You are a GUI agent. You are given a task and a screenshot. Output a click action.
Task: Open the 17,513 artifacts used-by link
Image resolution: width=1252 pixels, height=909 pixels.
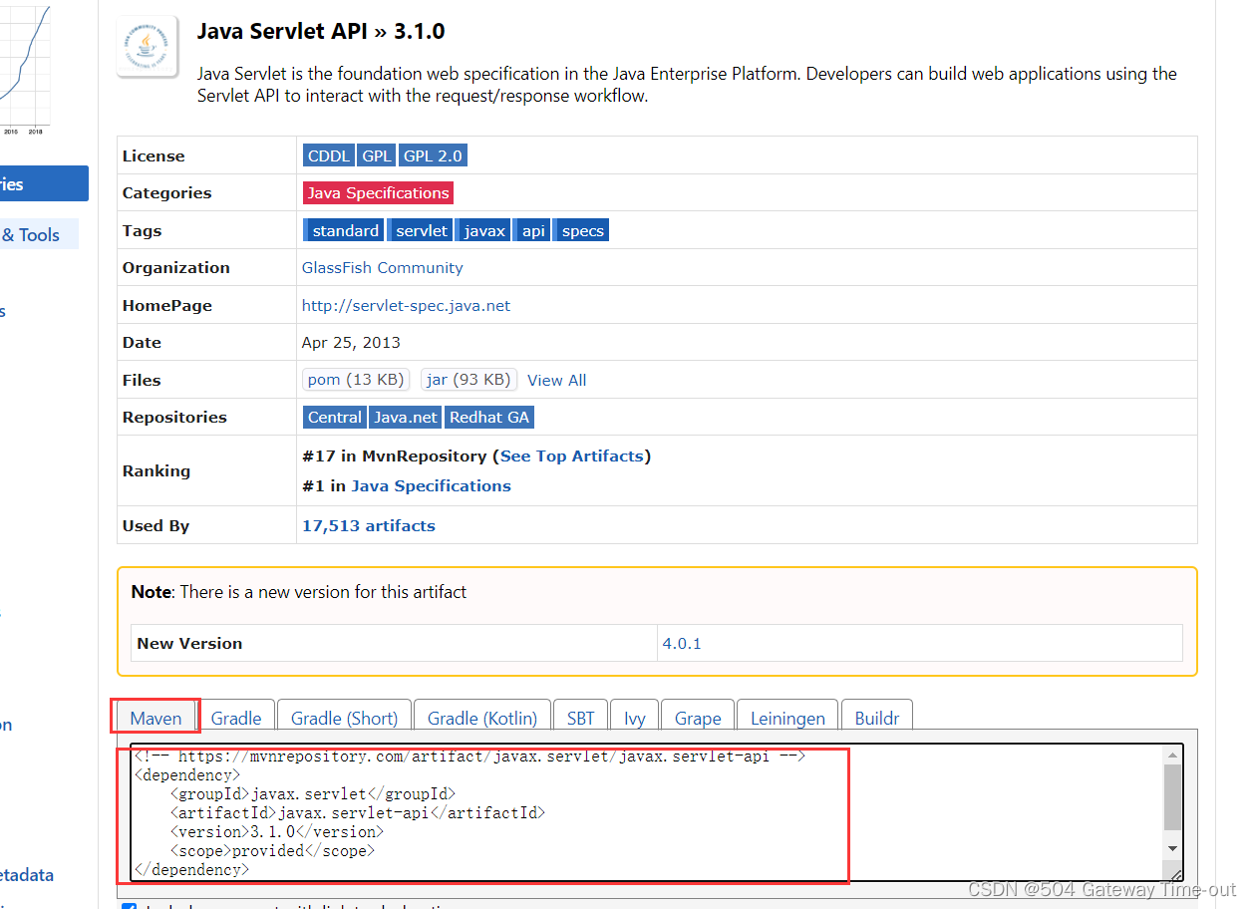[x=369, y=525]
